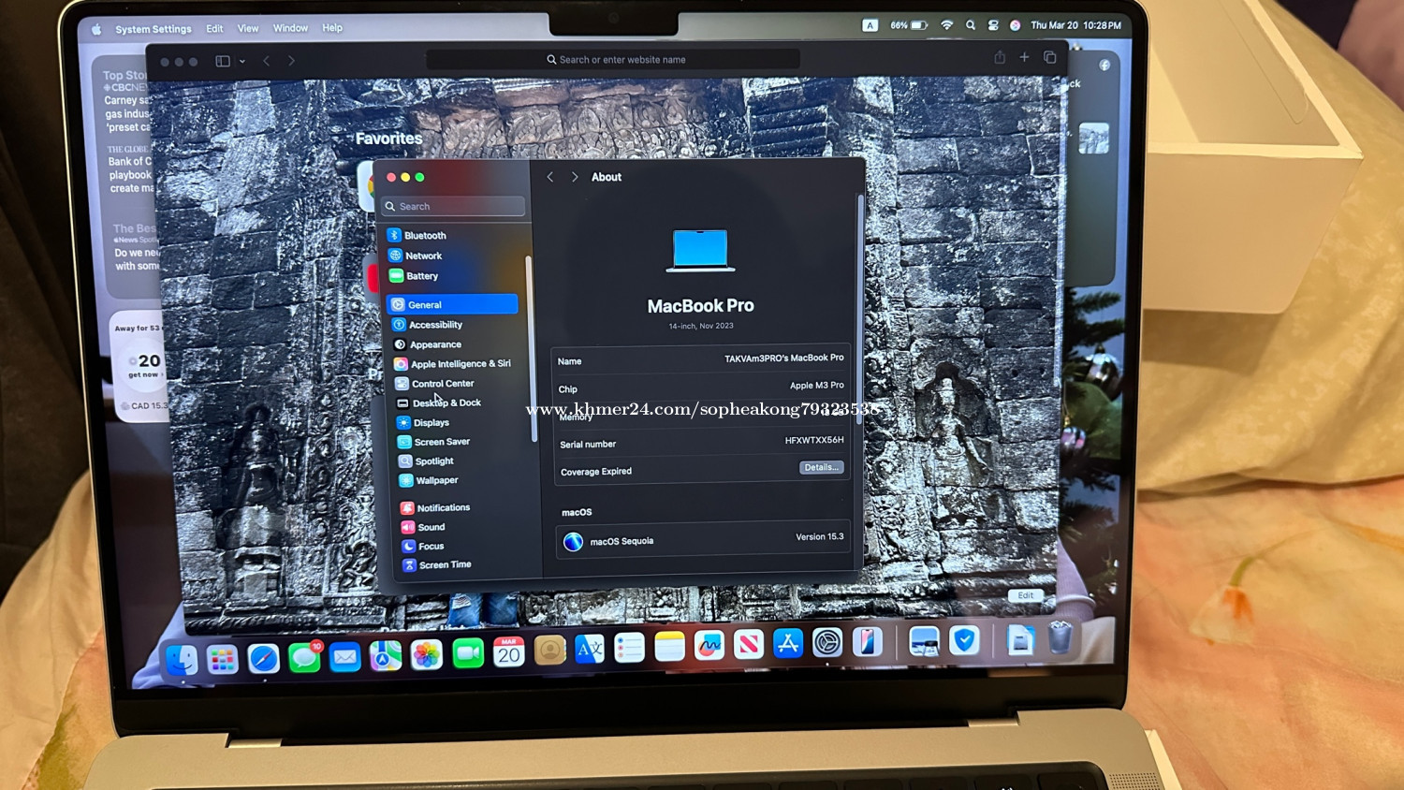Launch Safari compass icon in Dock
1404x790 pixels.
point(263,659)
